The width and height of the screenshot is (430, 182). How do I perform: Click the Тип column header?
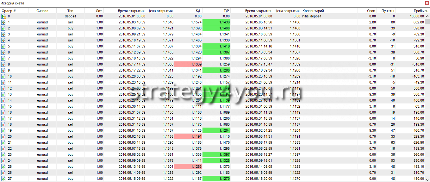70,10
